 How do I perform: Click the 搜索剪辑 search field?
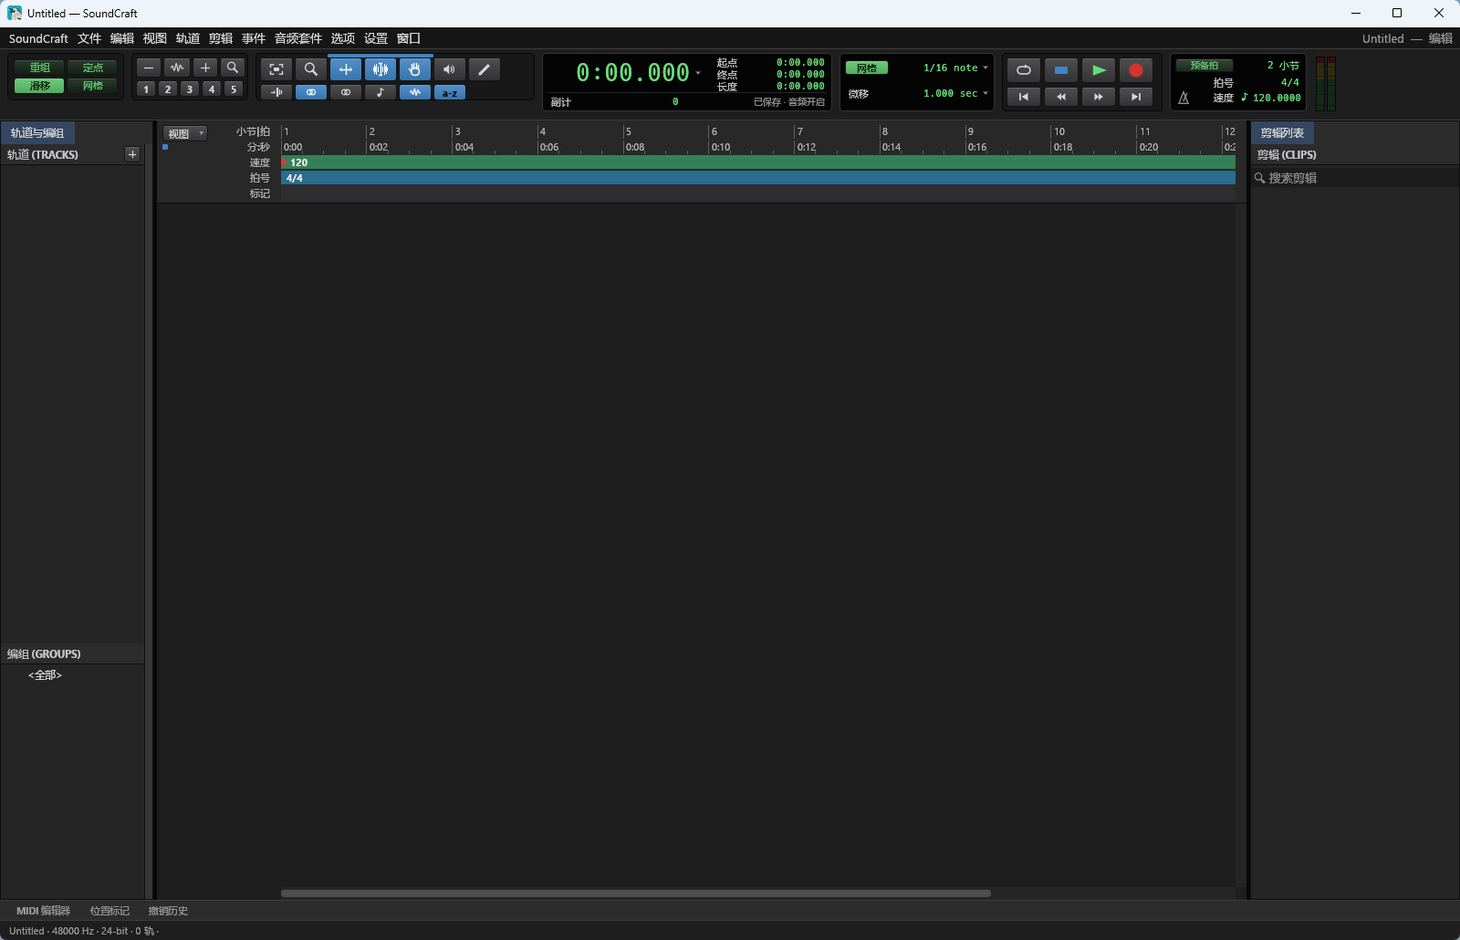point(1355,178)
